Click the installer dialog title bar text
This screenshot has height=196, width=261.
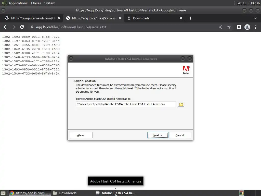tap(131, 59)
